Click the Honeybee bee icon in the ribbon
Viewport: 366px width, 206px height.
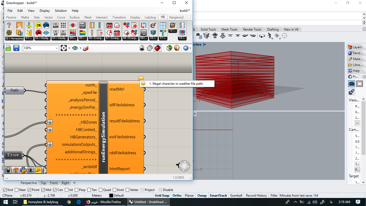9,33
